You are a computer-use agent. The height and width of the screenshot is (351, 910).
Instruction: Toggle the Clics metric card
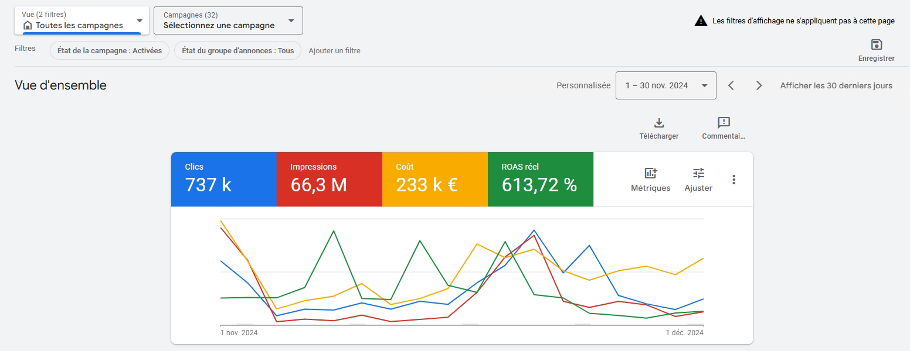(x=223, y=179)
